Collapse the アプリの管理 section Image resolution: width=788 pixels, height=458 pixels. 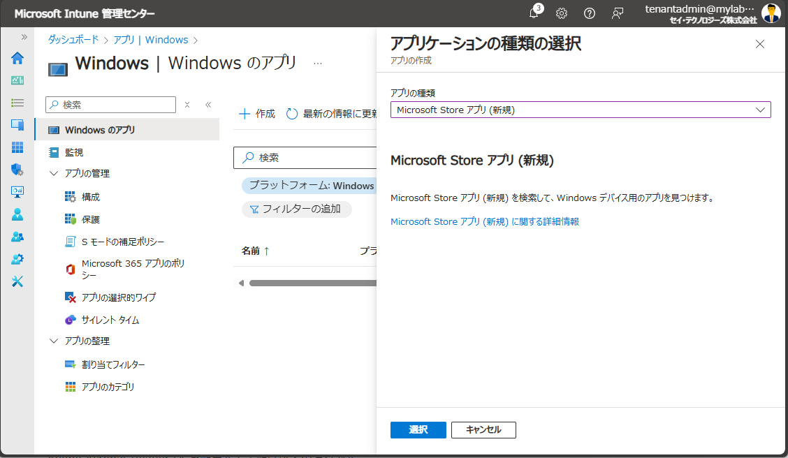tap(54, 172)
